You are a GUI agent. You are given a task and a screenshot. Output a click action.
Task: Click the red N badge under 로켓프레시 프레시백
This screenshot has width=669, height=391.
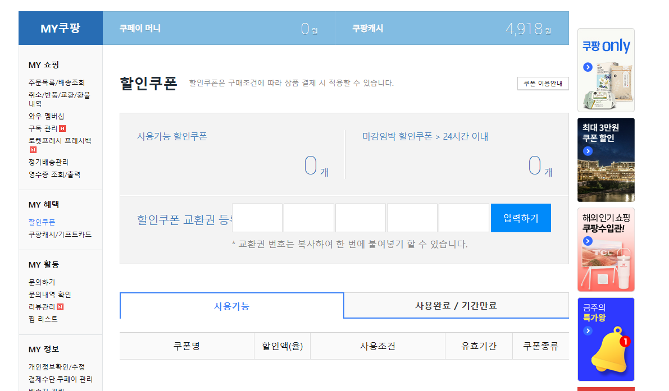pyautogui.click(x=33, y=149)
